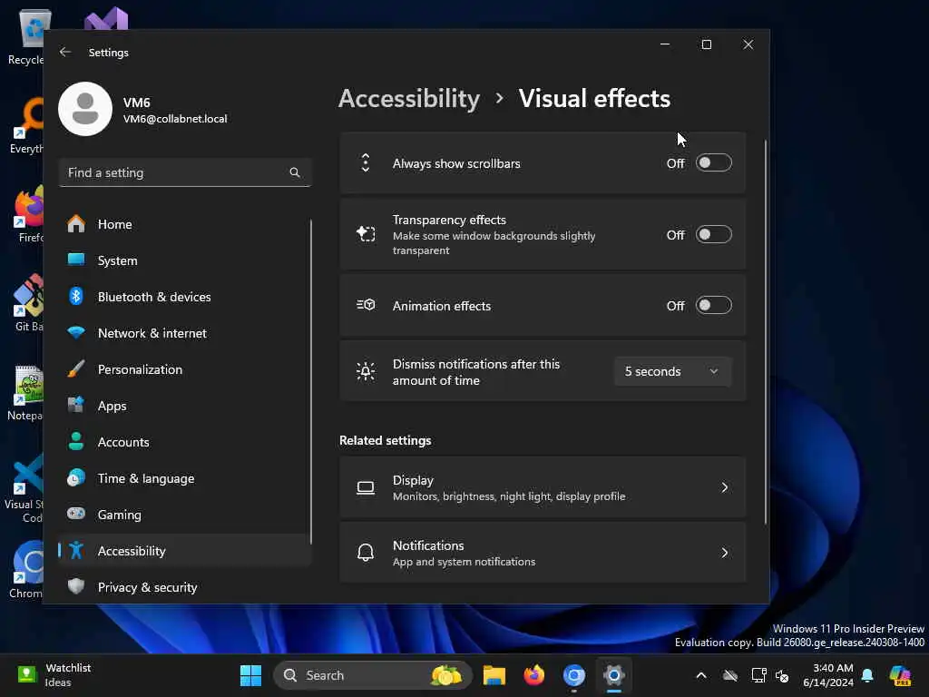
Task: Click the Home house icon
Action: tap(76, 224)
